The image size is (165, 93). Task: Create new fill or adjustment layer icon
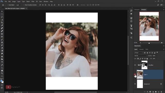coord(153,92)
